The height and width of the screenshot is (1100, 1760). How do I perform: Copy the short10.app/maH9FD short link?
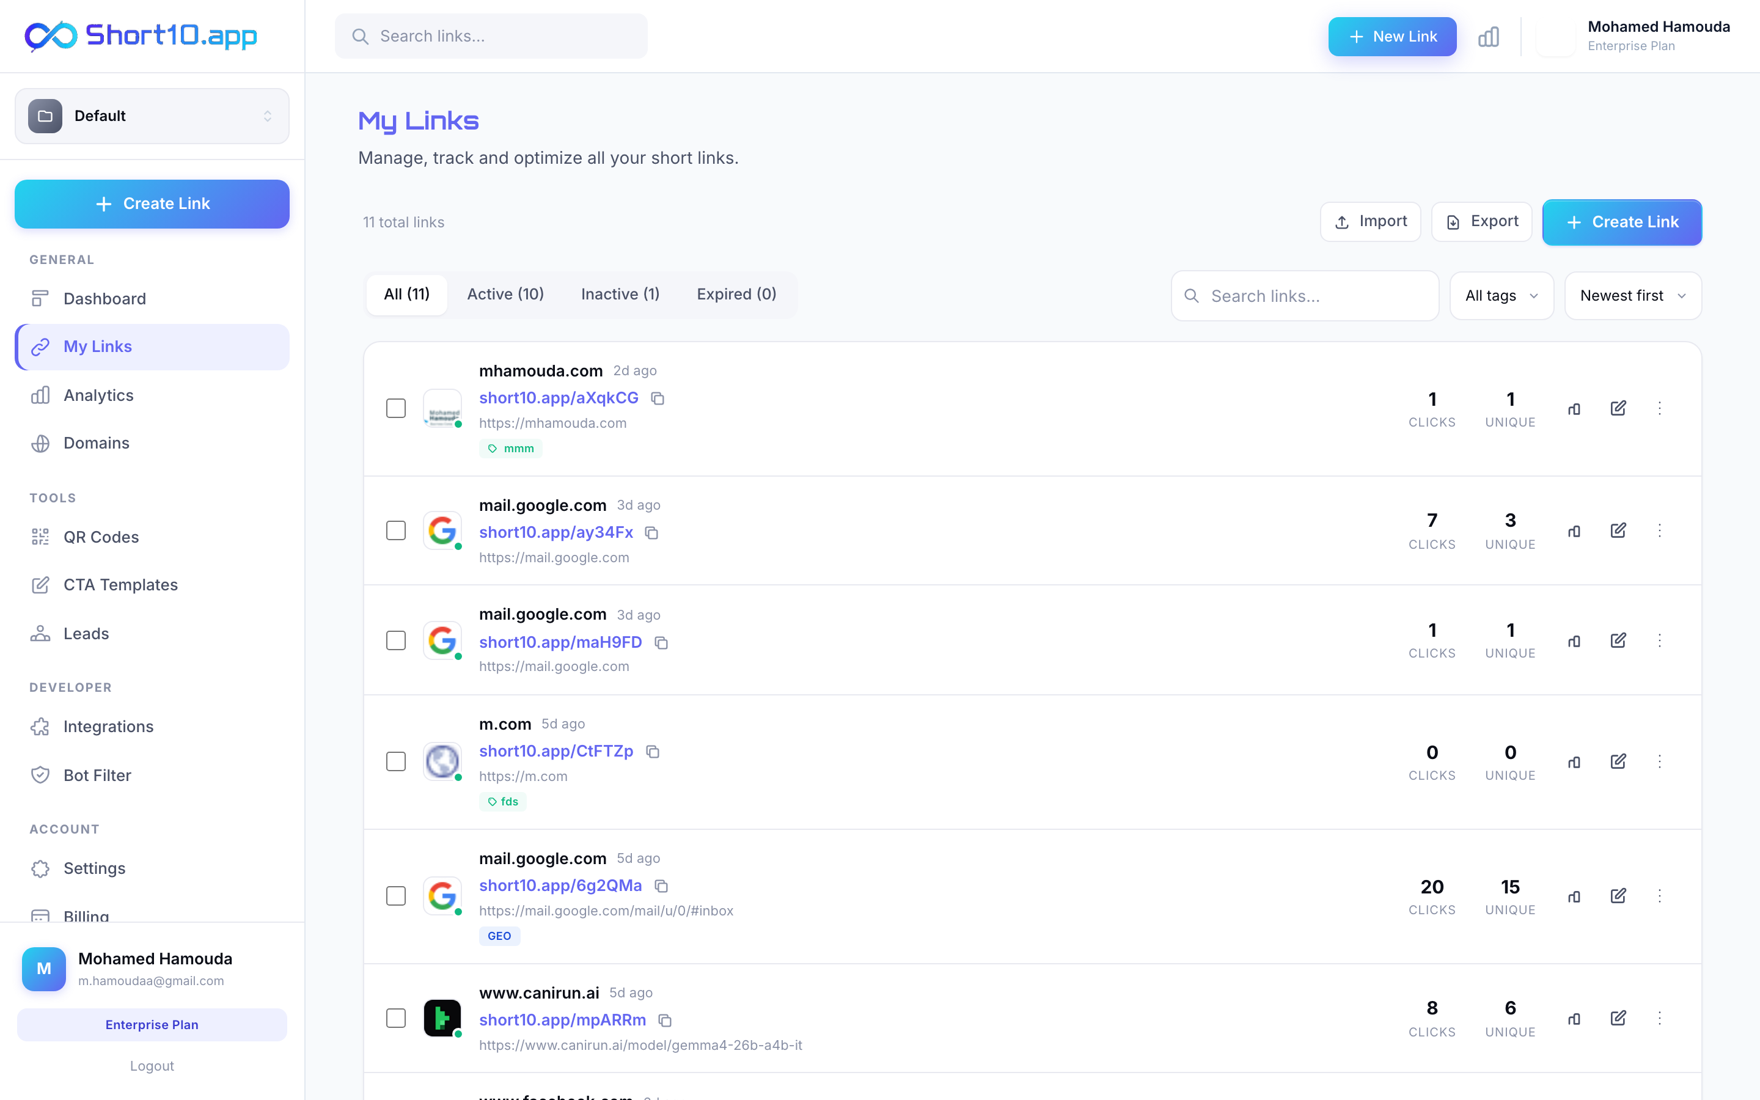(x=661, y=642)
